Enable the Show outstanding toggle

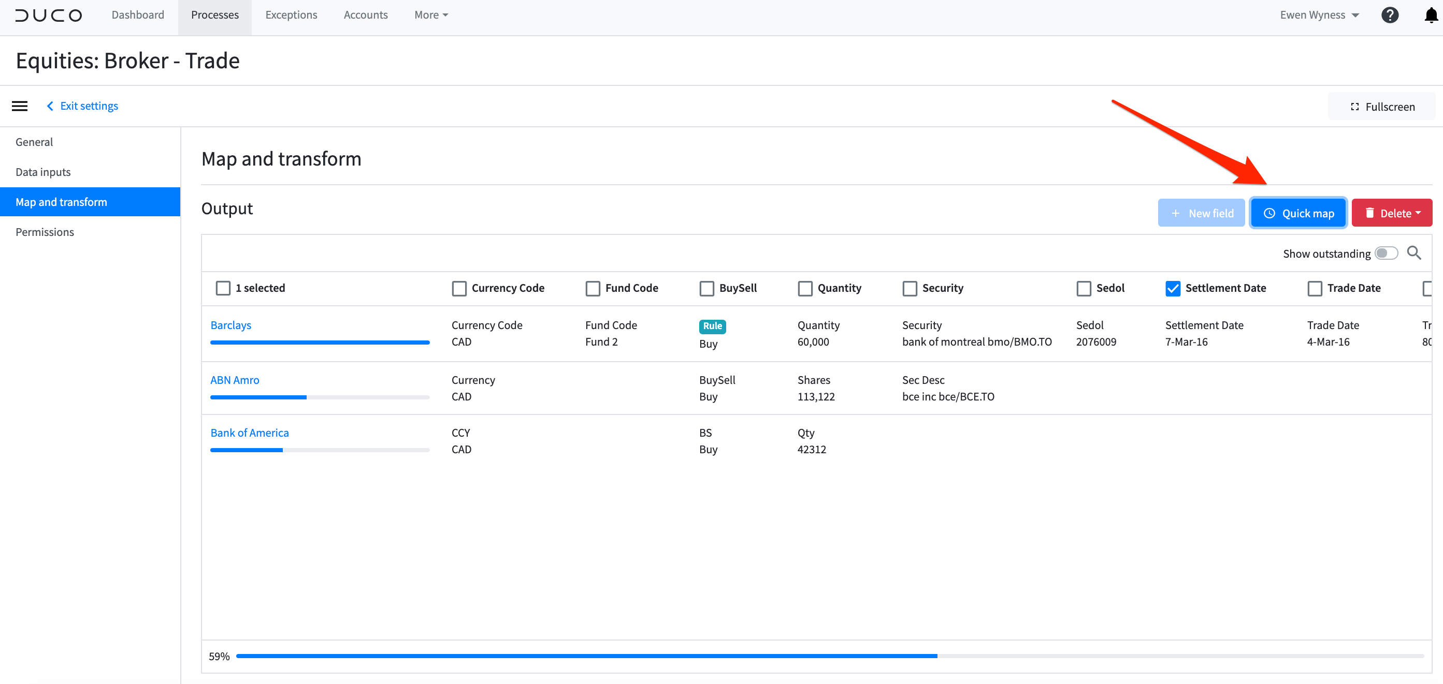coord(1386,253)
